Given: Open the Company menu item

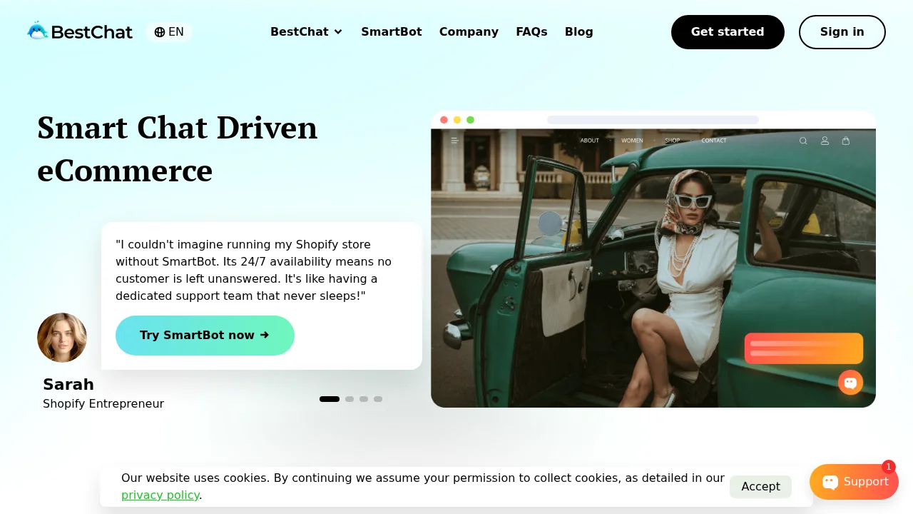Looking at the screenshot, I should 469,32.
